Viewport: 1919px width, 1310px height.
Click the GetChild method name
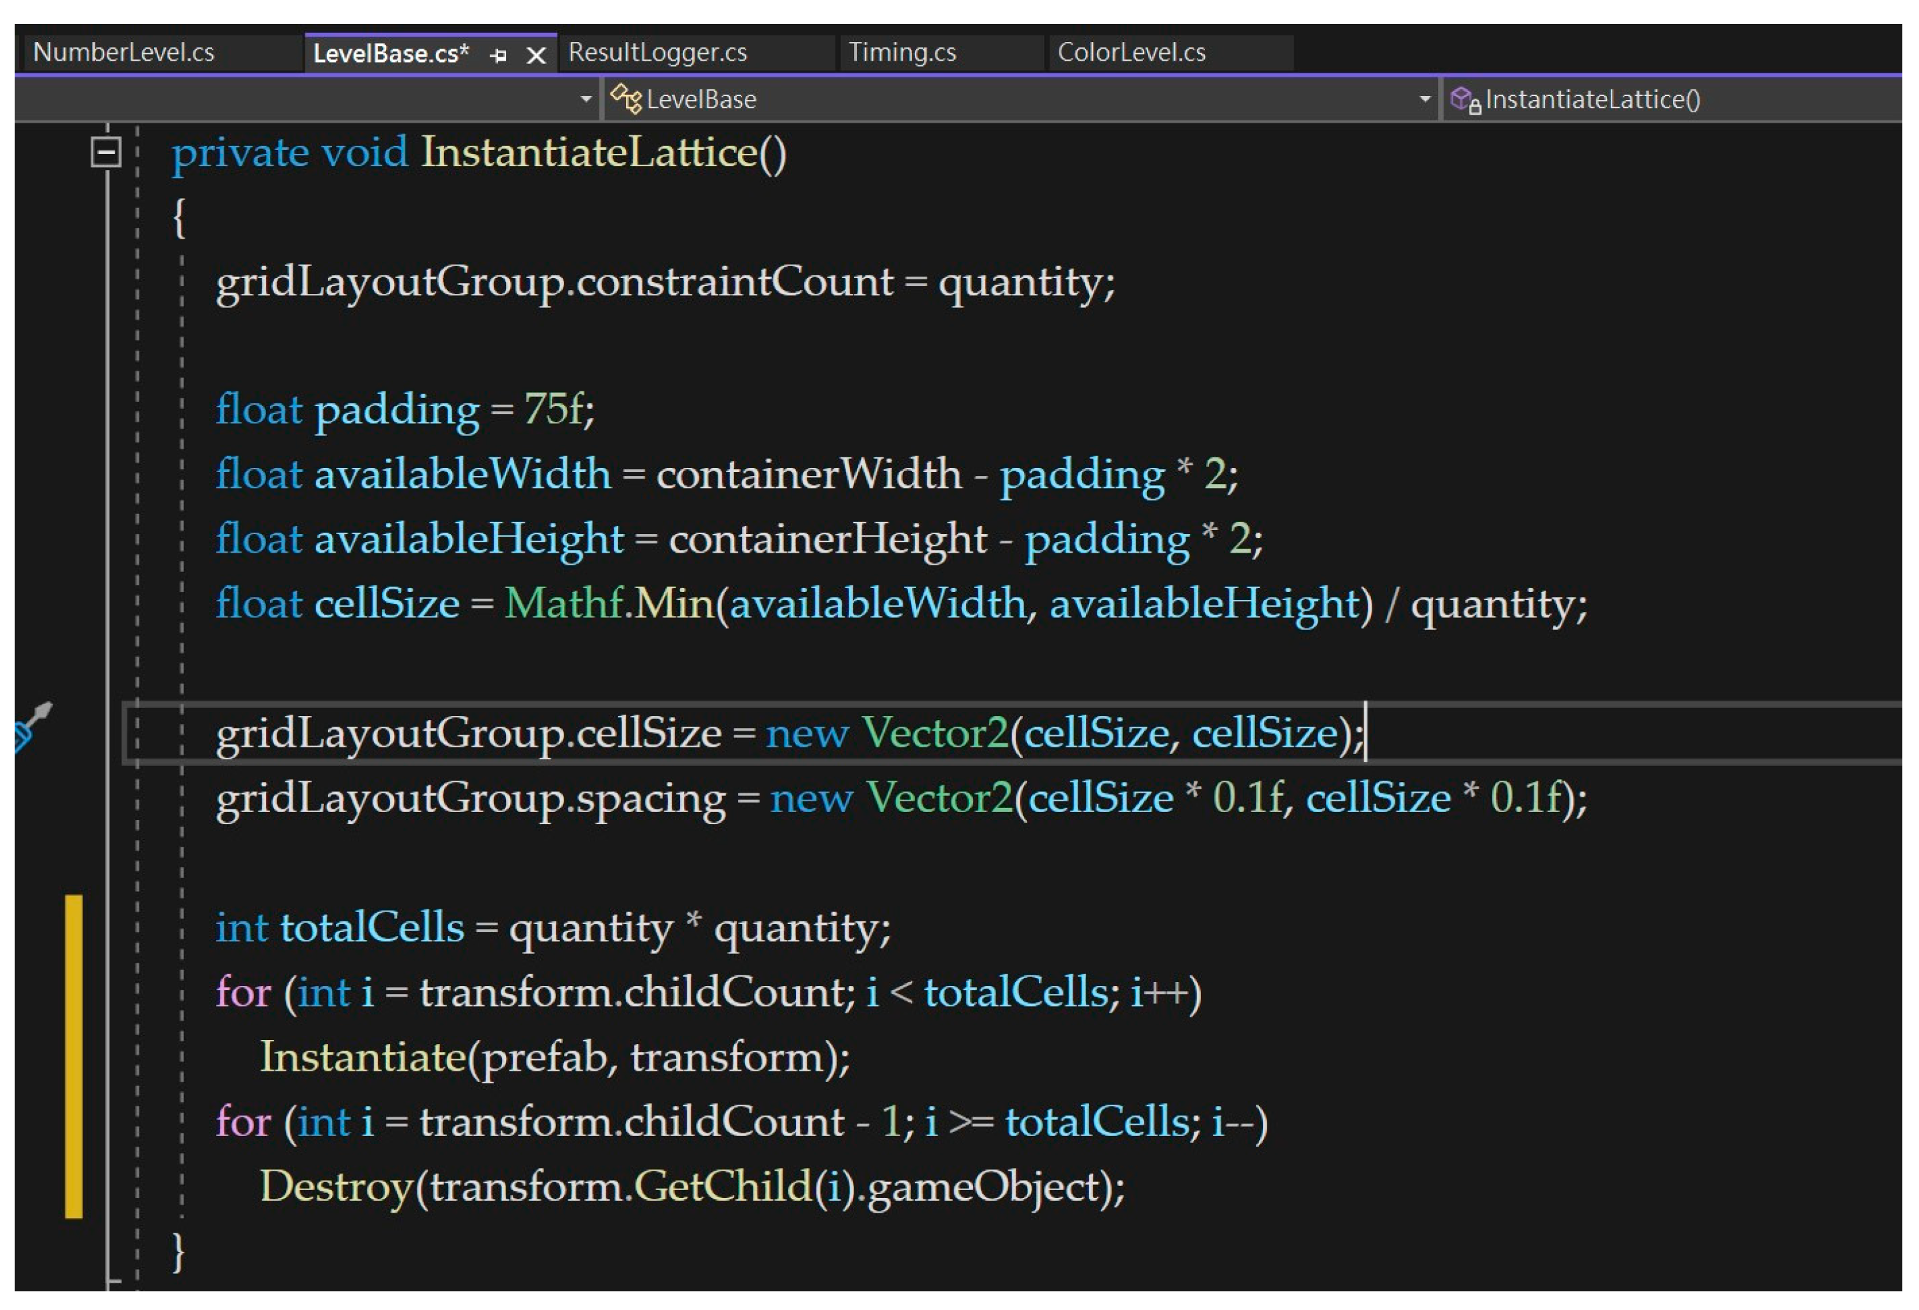click(x=723, y=1186)
